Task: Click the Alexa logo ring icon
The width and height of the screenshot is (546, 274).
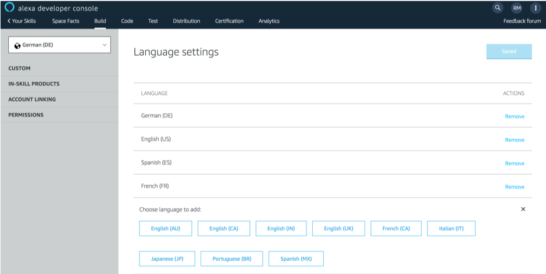Action: click(x=9, y=8)
